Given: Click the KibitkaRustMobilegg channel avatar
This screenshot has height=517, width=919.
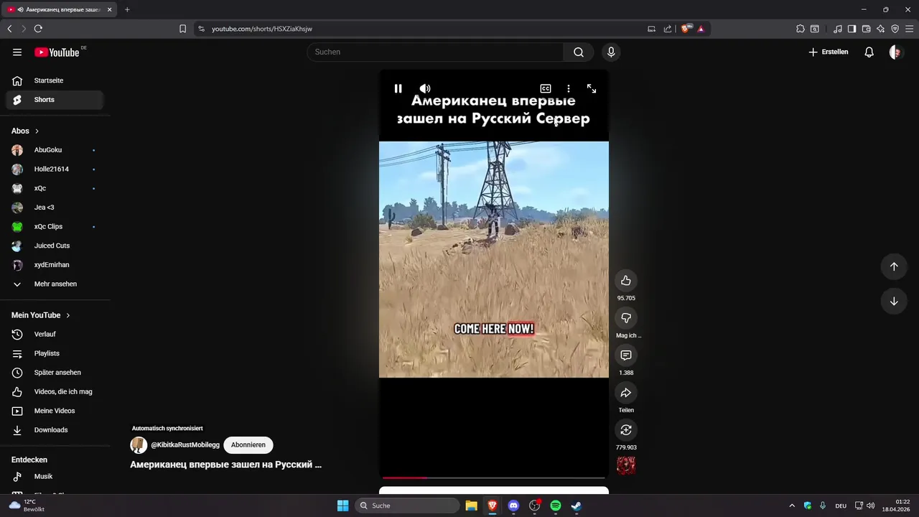Looking at the screenshot, I should point(139,444).
